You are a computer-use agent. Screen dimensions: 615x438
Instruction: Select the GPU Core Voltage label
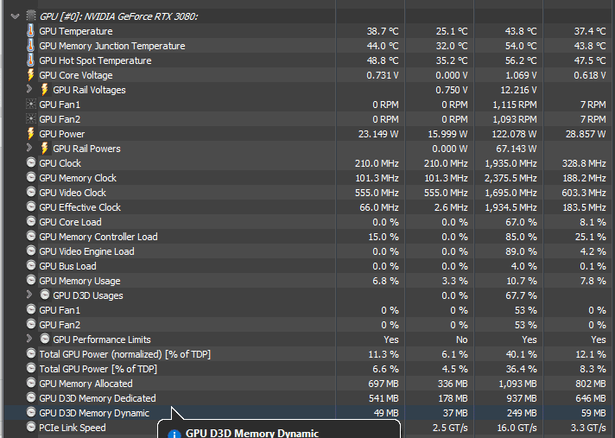(76, 75)
